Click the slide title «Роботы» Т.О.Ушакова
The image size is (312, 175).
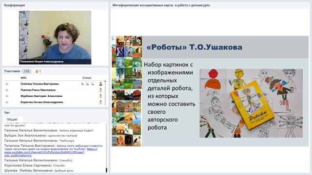[195, 47]
